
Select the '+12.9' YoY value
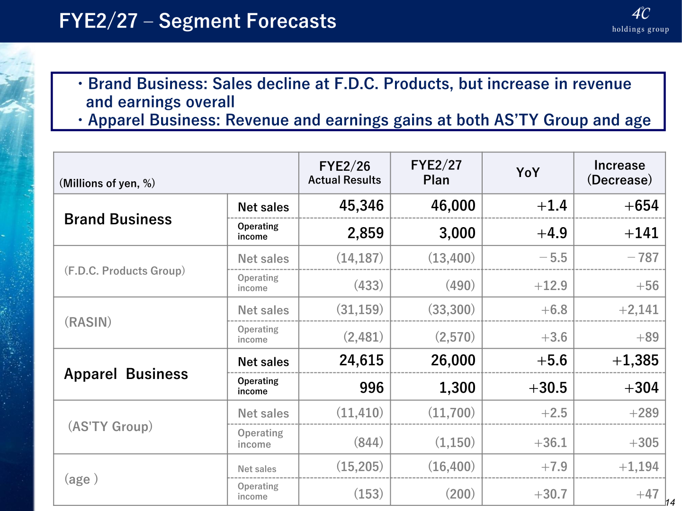point(550,286)
